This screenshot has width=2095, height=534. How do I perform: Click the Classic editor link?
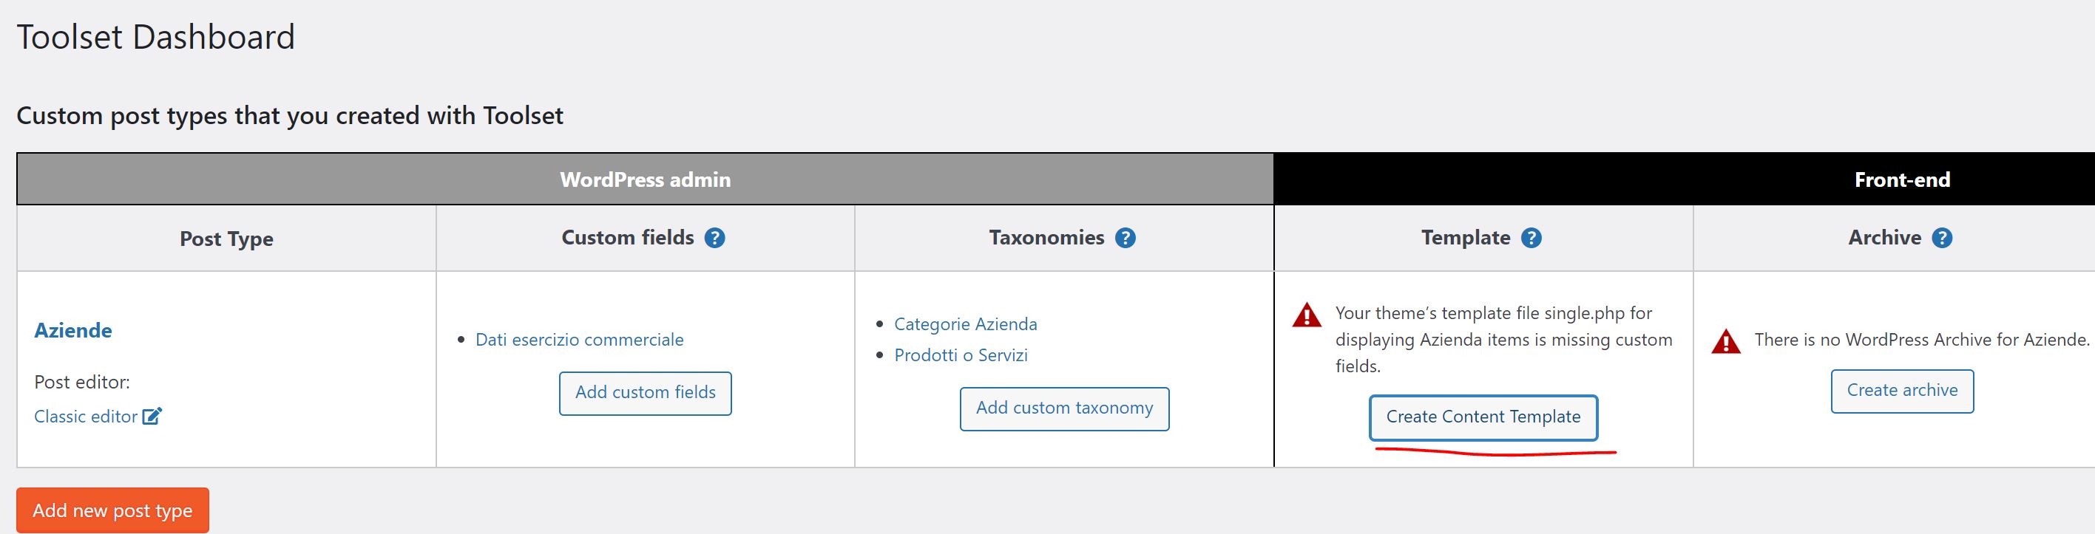85,417
